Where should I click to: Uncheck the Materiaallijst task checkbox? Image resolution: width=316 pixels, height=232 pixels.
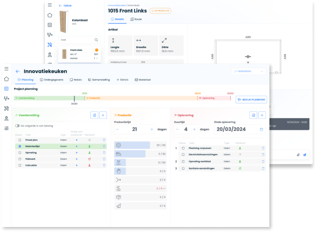[x=20, y=146]
